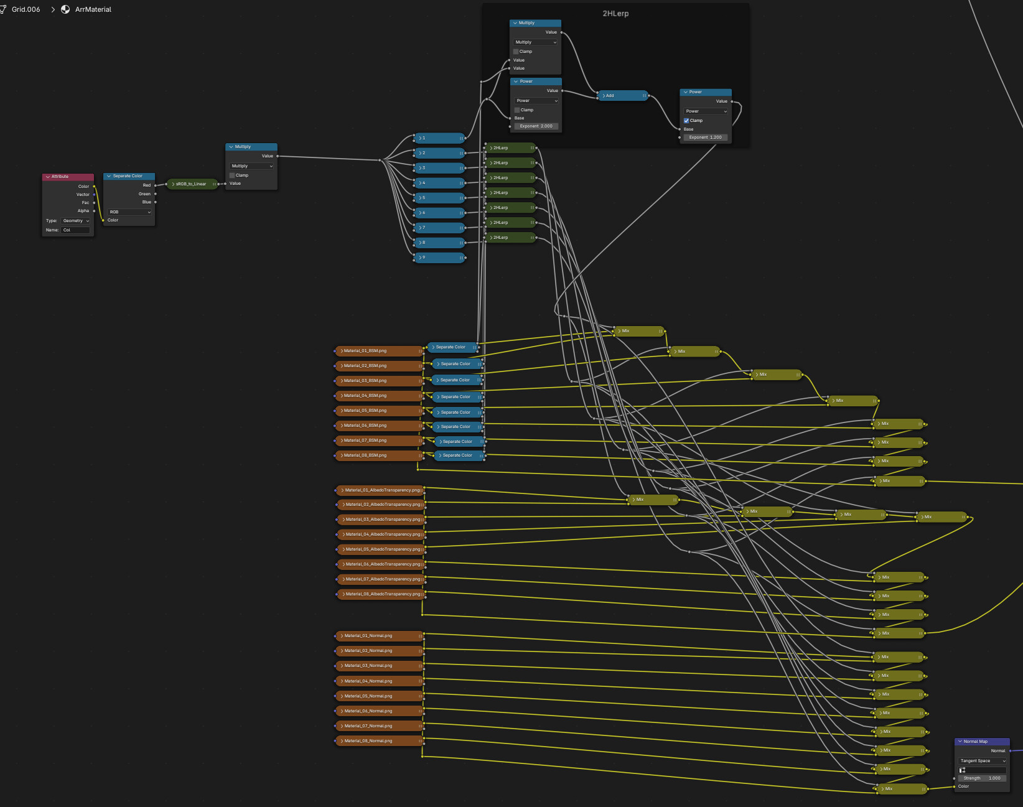Click the UV map field in Normal Map node
The image size is (1023, 807).
coord(983,770)
